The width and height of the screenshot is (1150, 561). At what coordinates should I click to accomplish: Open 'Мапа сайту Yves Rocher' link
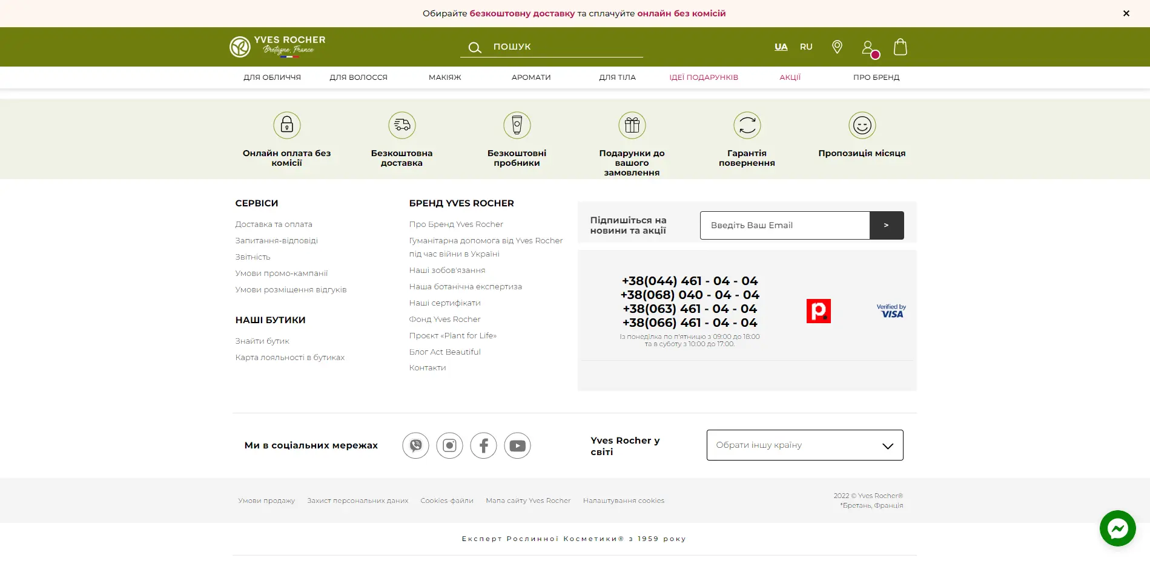point(528,501)
